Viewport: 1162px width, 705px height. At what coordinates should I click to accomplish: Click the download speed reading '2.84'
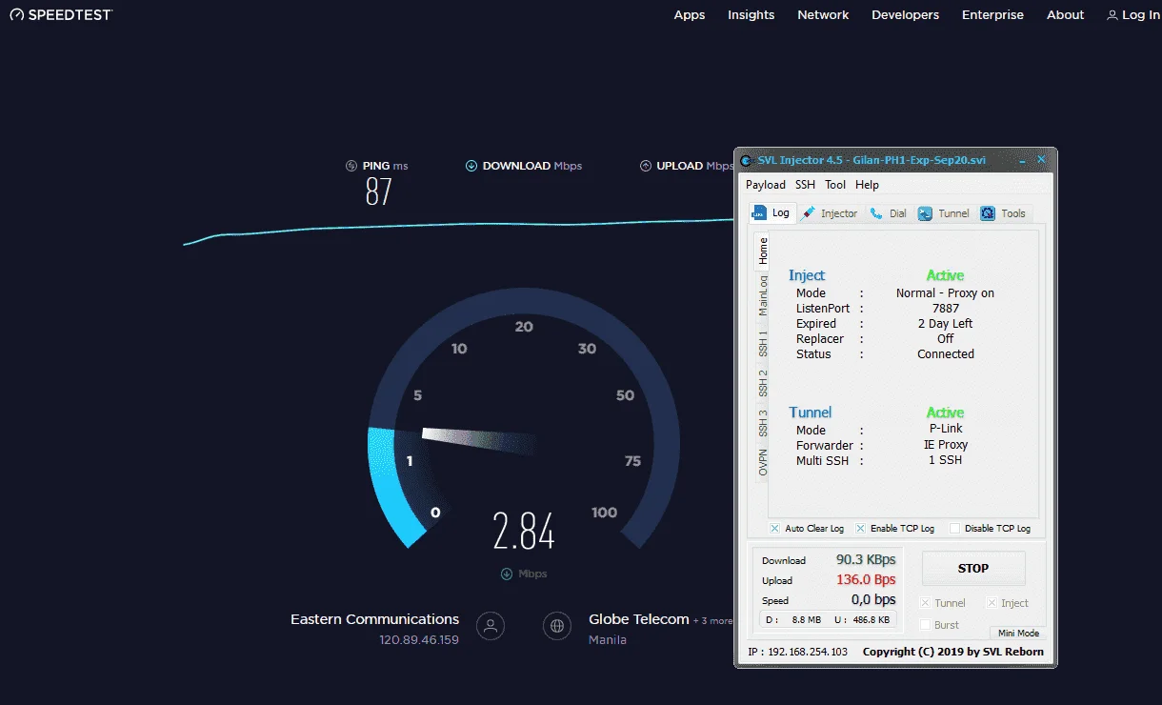coord(524,532)
